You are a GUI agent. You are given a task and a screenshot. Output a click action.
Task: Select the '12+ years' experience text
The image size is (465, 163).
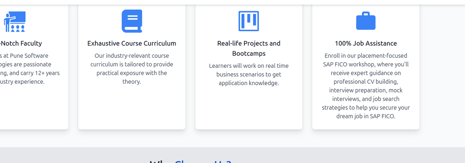pos(48,73)
